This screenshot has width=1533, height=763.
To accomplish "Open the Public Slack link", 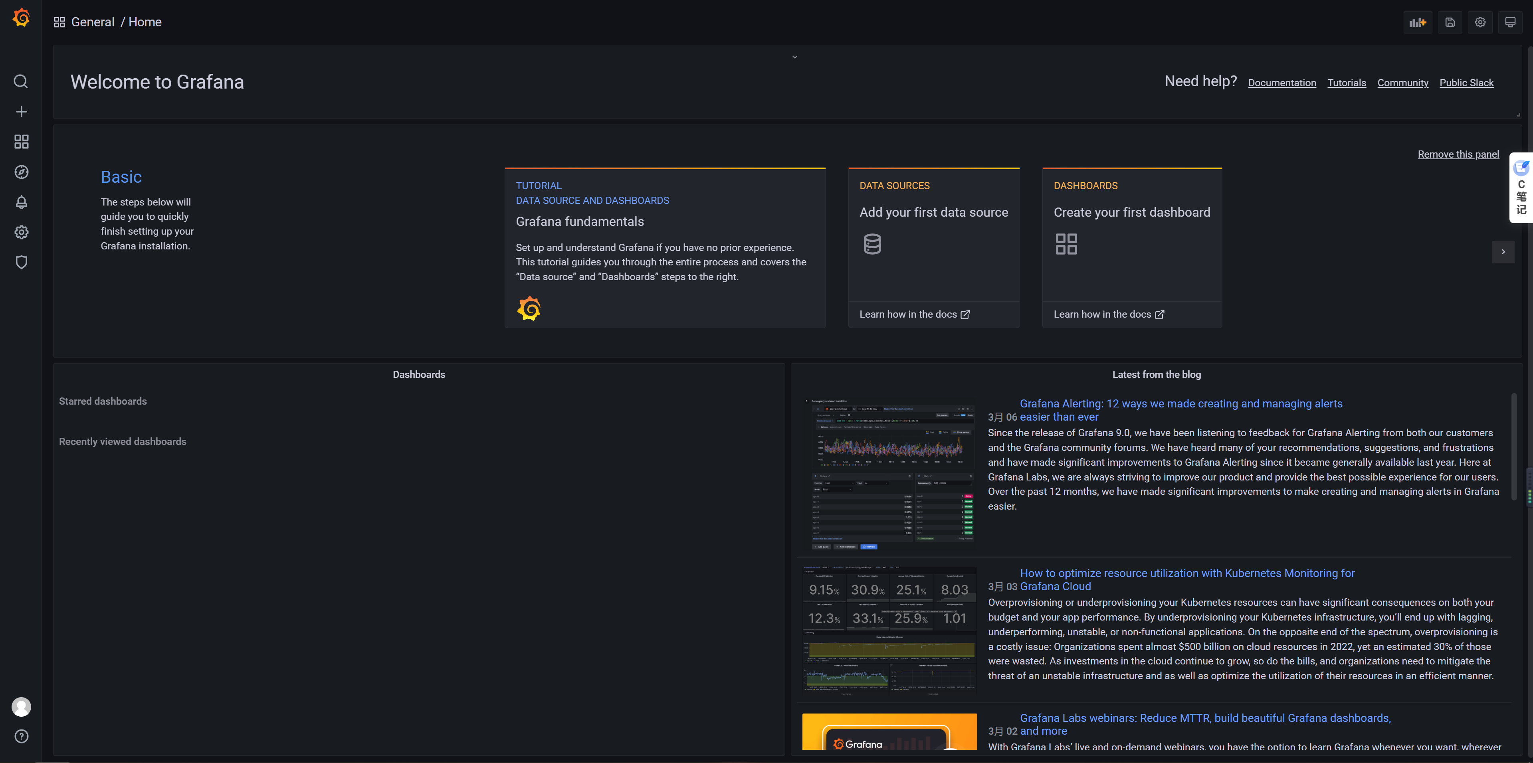I will pos(1466,83).
